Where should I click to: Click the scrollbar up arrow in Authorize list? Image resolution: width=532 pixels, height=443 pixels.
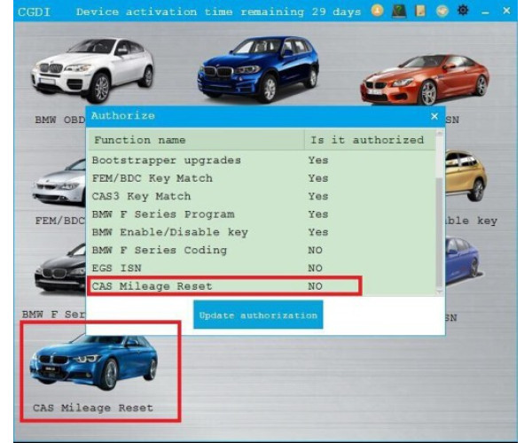click(440, 133)
